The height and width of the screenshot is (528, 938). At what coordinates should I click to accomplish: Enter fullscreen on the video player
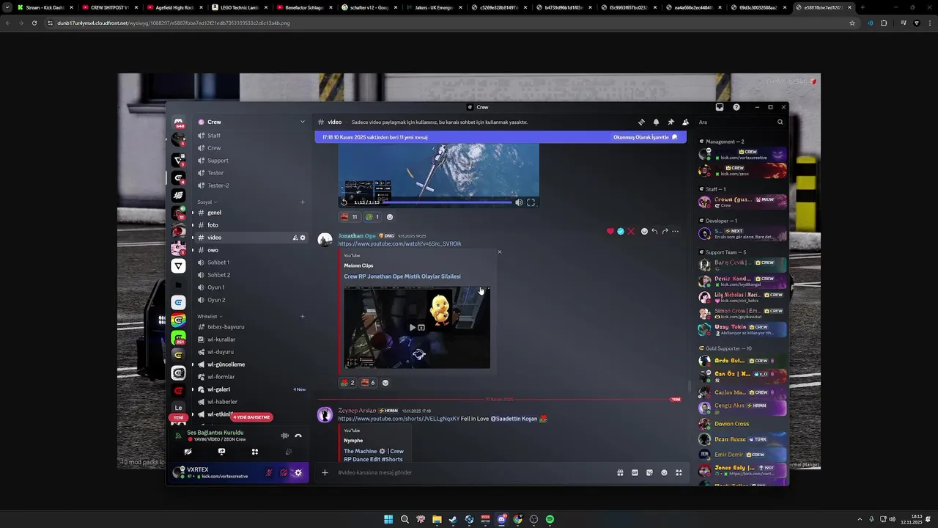coord(531,202)
